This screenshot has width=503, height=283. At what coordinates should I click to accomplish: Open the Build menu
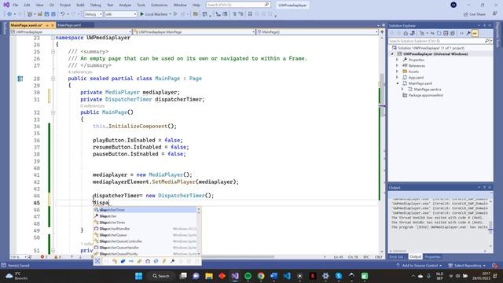80,6
